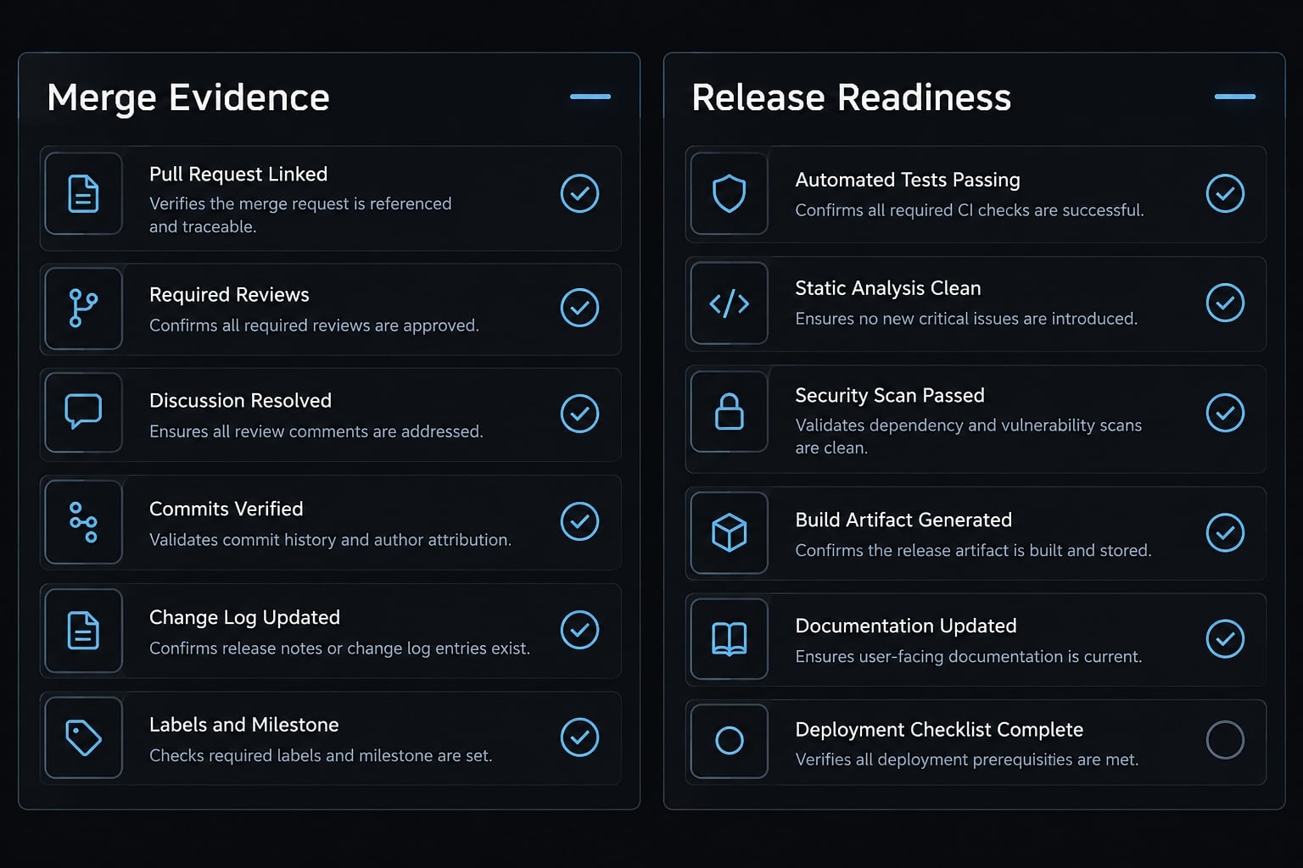The width and height of the screenshot is (1303, 868).
Task: Click the shield icon for Automated Tests Passing
Action: pyautogui.click(x=730, y=193)
